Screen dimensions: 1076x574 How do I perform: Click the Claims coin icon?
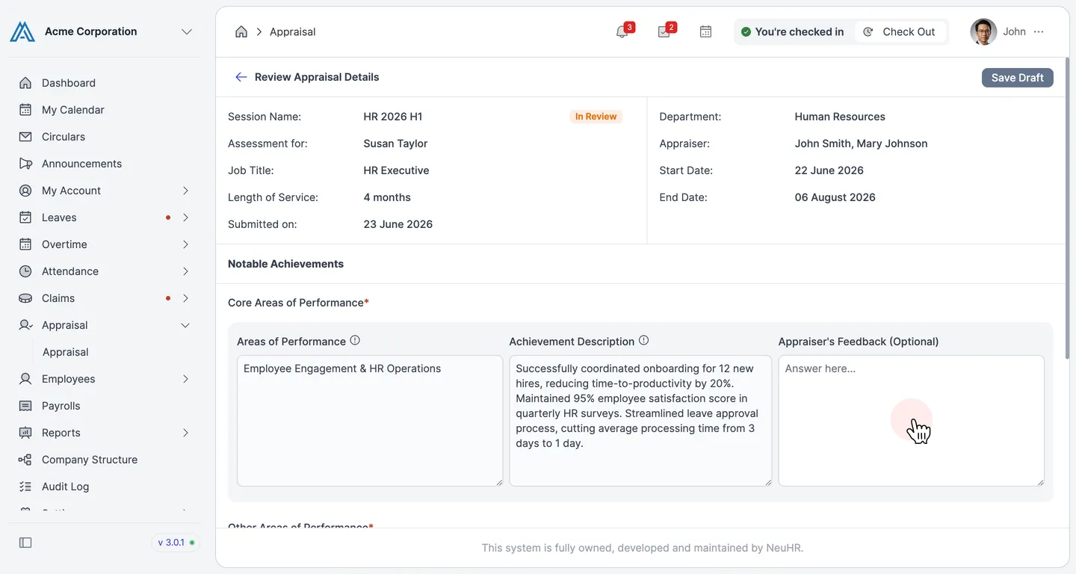25,298
